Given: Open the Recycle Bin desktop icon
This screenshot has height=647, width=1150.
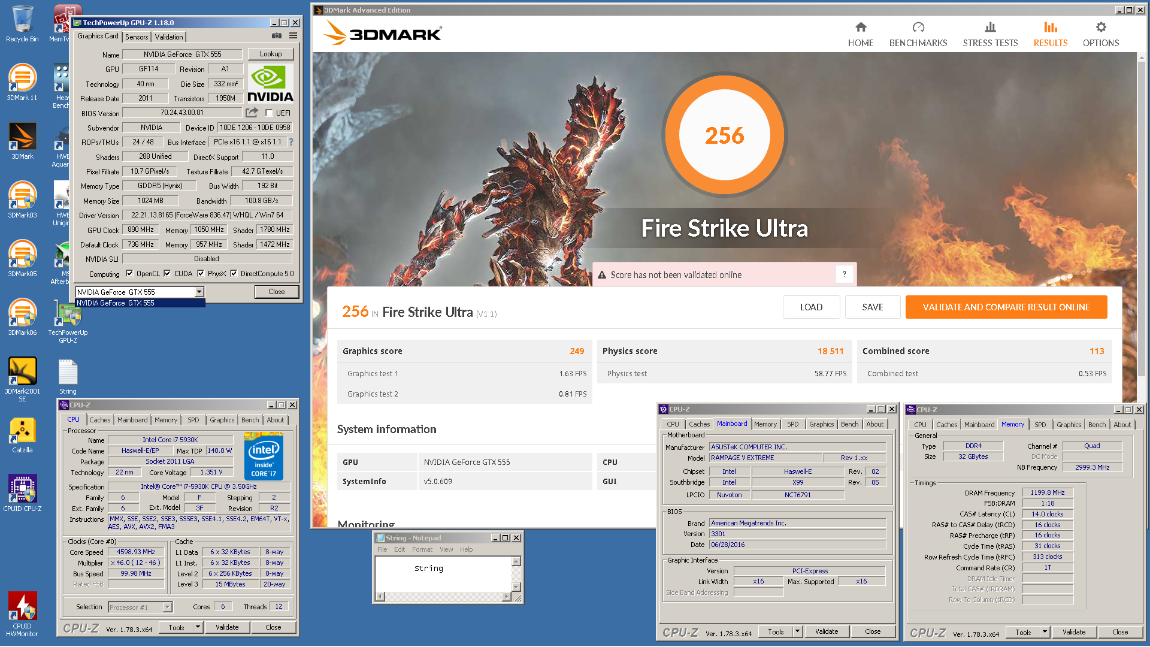Looking at the screenshot, I should tap(22, 24).
